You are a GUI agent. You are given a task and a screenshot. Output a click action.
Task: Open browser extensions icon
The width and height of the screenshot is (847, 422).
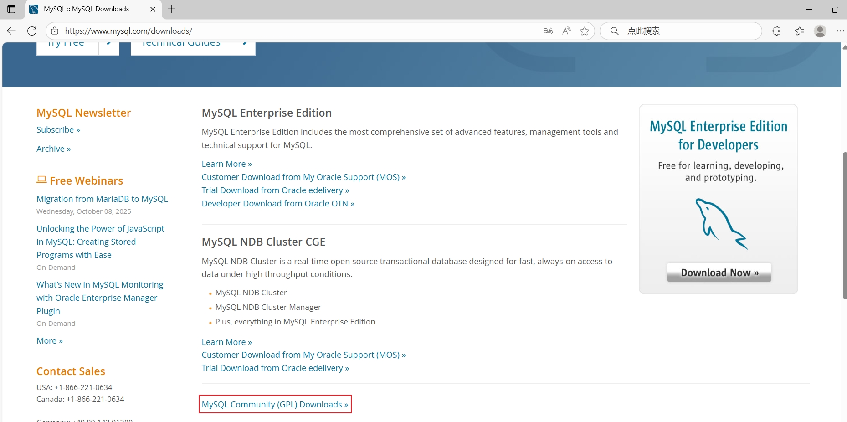pyautogui.click(x=777, y=31)
